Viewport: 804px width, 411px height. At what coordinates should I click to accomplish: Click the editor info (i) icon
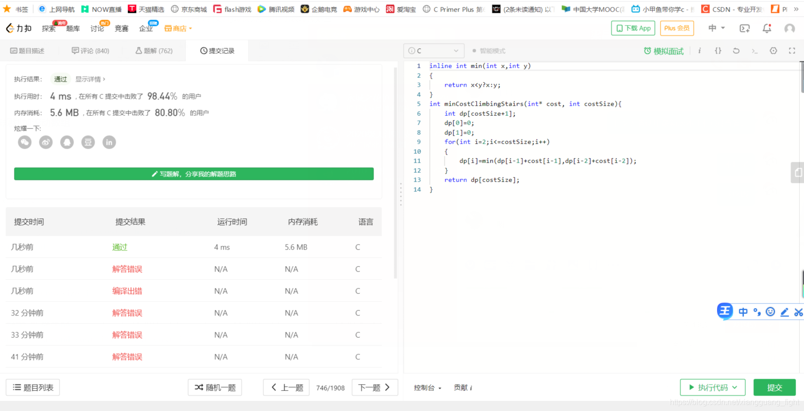pos(699,51)
